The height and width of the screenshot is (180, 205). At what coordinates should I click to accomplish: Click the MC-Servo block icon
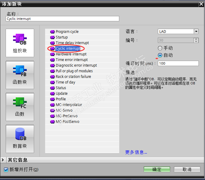(52, 110)
